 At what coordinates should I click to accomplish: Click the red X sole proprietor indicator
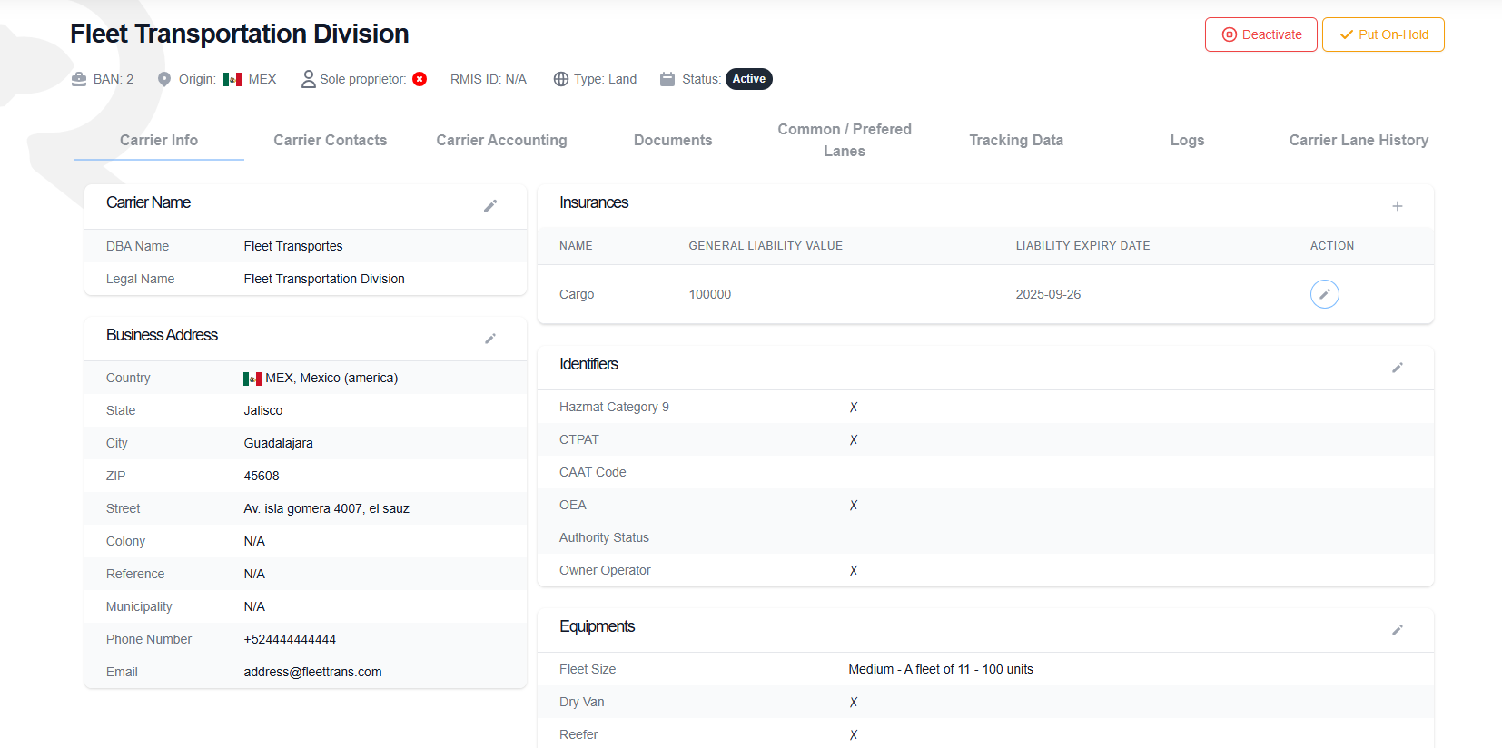coord(420,79)
